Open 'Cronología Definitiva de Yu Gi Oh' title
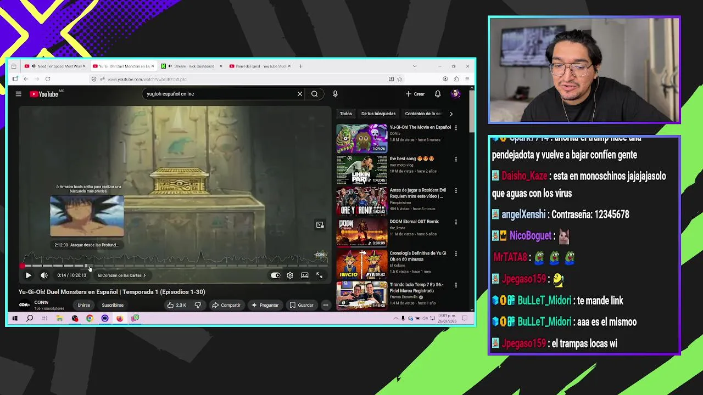 (418, 256)
